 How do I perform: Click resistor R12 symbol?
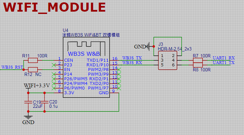click(x=33, y=70)
